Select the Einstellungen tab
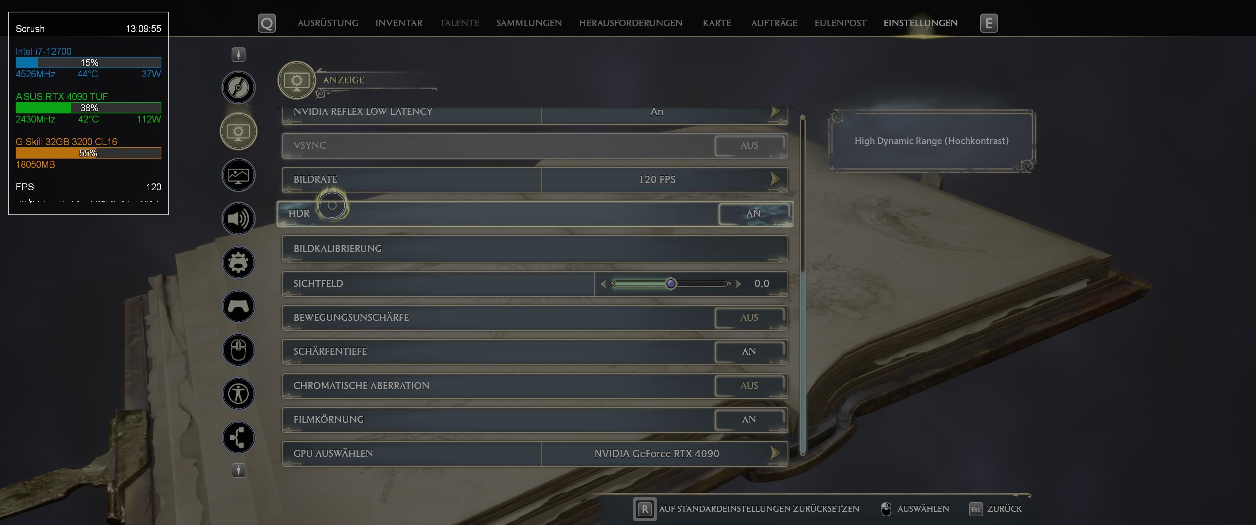Image resolution: width=1256 pixels, height=525 pixels. [x=920, y=23]
